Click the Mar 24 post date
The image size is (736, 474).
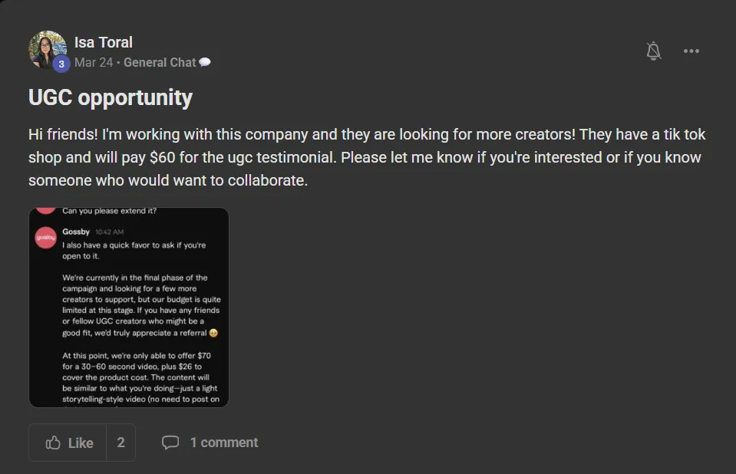(x=94, y=62)
